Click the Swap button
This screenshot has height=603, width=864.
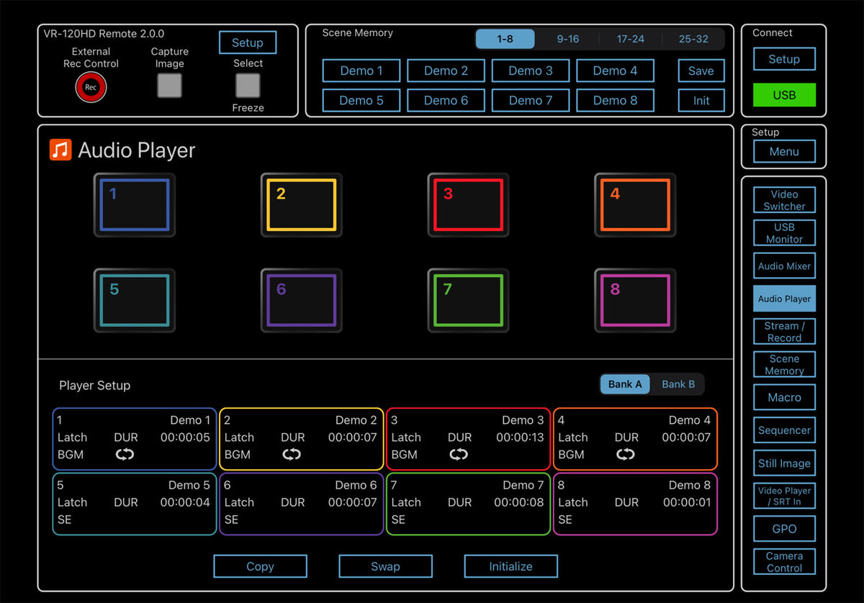click(x=385, y=566)
